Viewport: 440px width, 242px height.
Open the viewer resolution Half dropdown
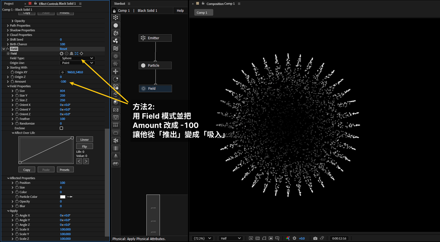coord(231,238)
